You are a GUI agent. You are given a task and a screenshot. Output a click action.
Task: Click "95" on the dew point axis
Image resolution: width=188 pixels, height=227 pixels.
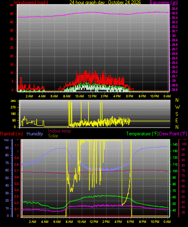click(183, 149)
